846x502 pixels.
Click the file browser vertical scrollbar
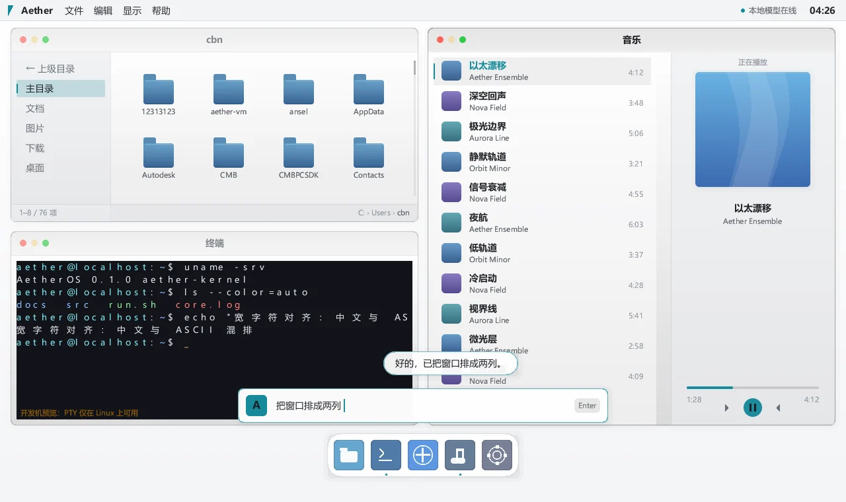414,128
